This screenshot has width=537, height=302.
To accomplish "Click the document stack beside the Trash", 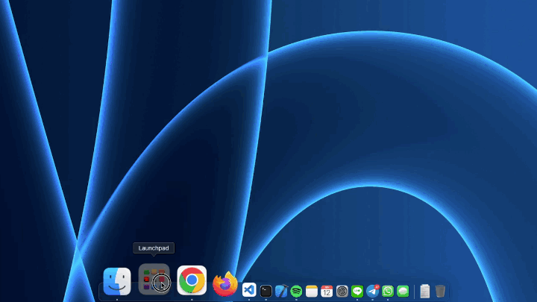I will click(x=425, y=292).
